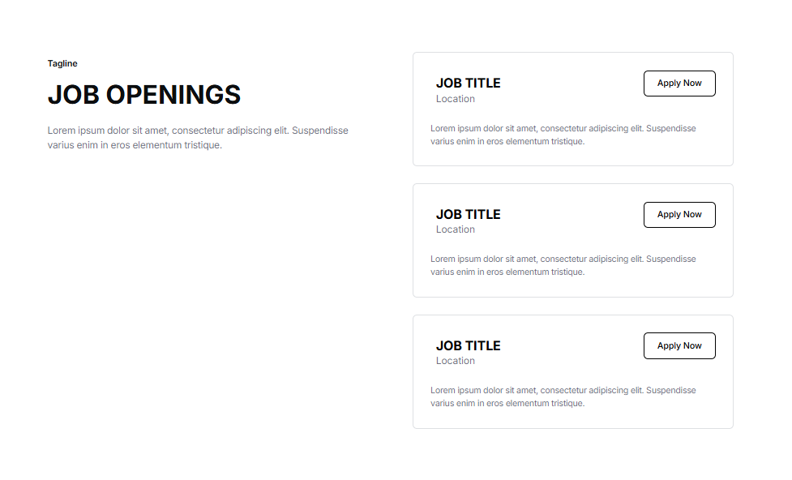The height and width of the screenshot is (480, 792).
Task: Select the Location label in the middle card
Action: (x=456, y=229)
